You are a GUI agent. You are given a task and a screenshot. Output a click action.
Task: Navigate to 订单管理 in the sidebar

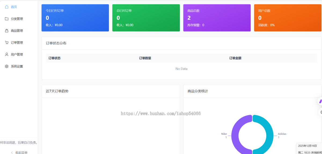click(x=19, y=43)
